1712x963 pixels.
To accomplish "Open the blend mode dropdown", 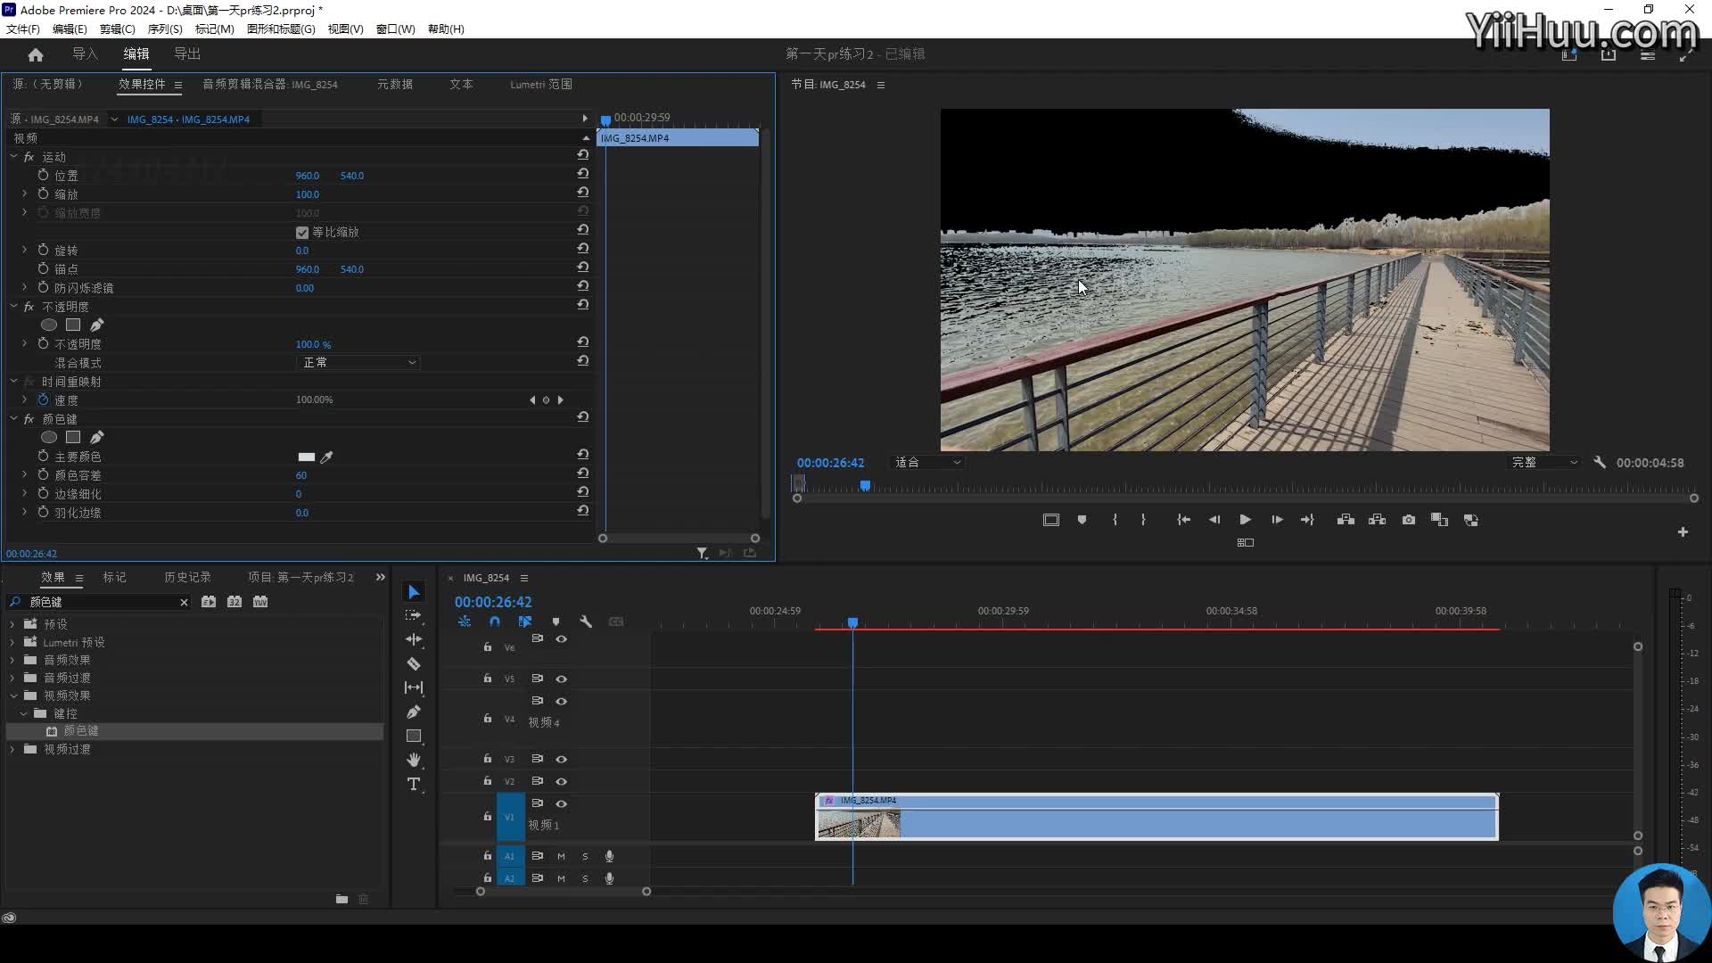I will click(358, 363).
